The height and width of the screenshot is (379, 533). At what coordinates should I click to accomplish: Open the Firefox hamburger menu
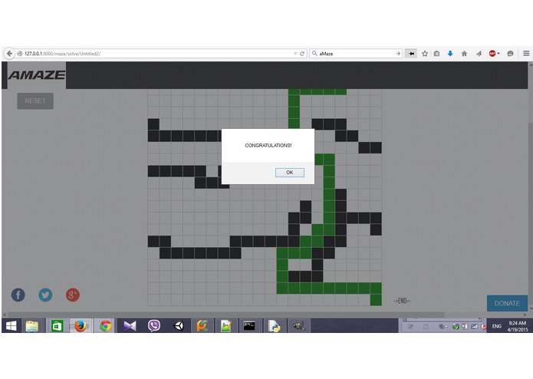coord(526,54)
